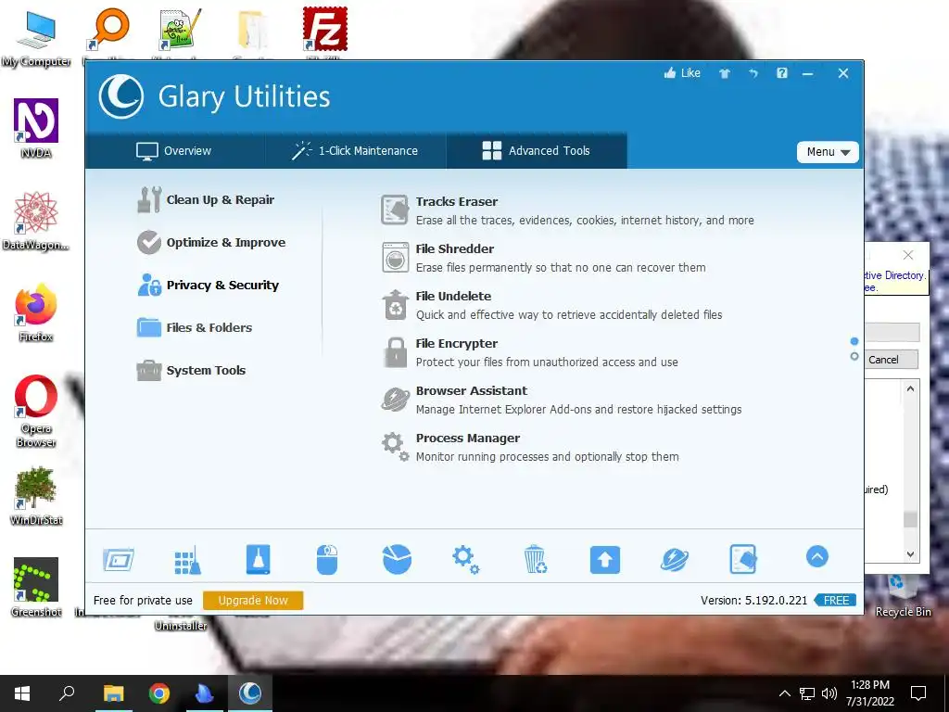Open the File Undelete tool link
The height and width of the screenshot is (712, 949).
(453, 296)
